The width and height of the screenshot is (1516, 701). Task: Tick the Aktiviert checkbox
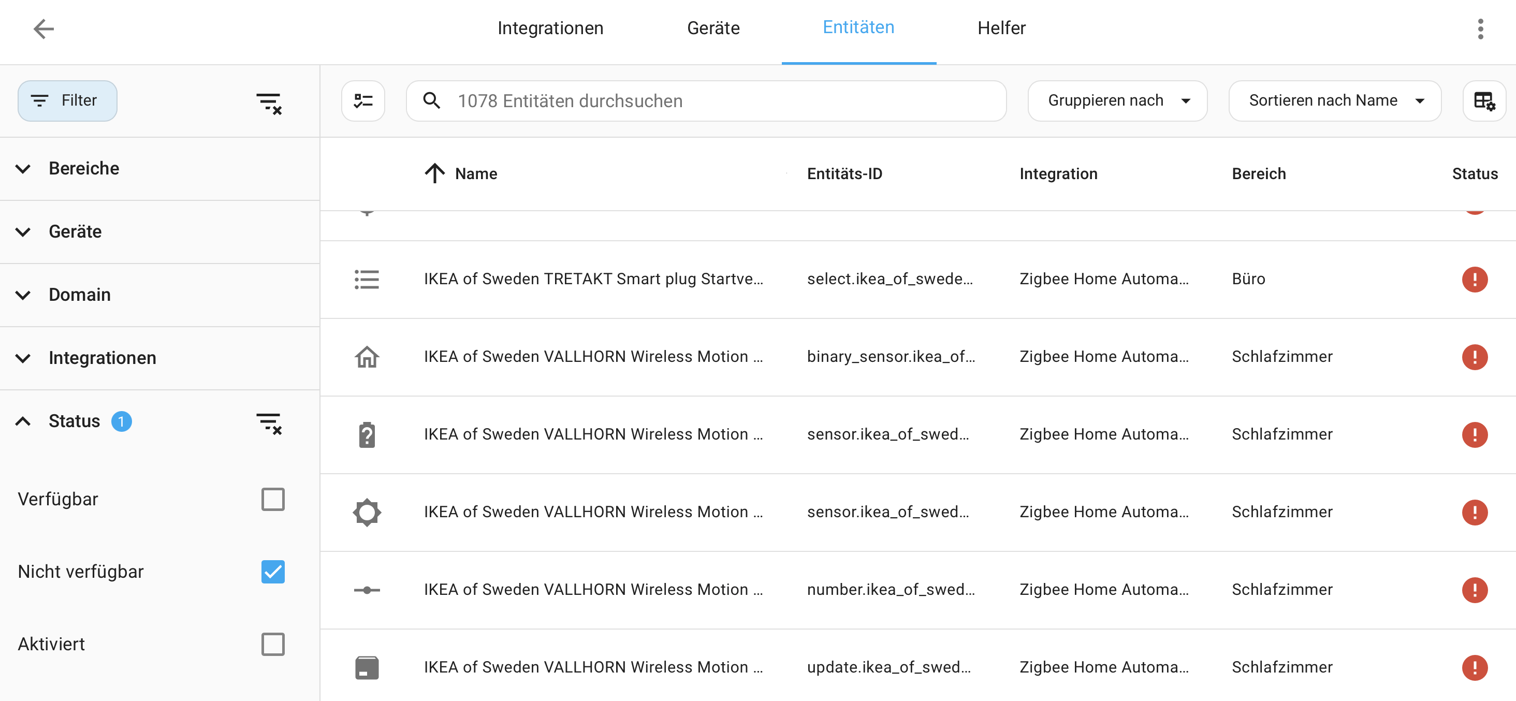[x=272, y=644]
